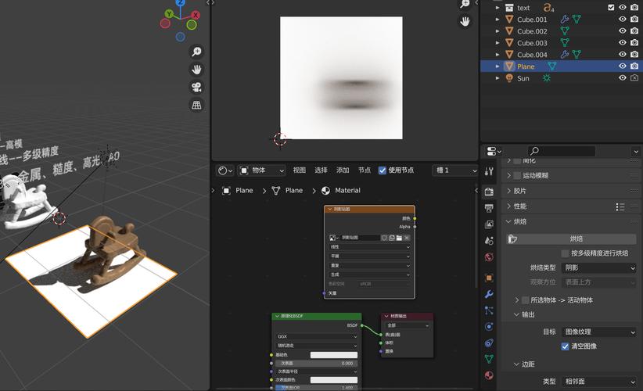Open the GGX distribution dropdown on BSDF node

(317, 336)
